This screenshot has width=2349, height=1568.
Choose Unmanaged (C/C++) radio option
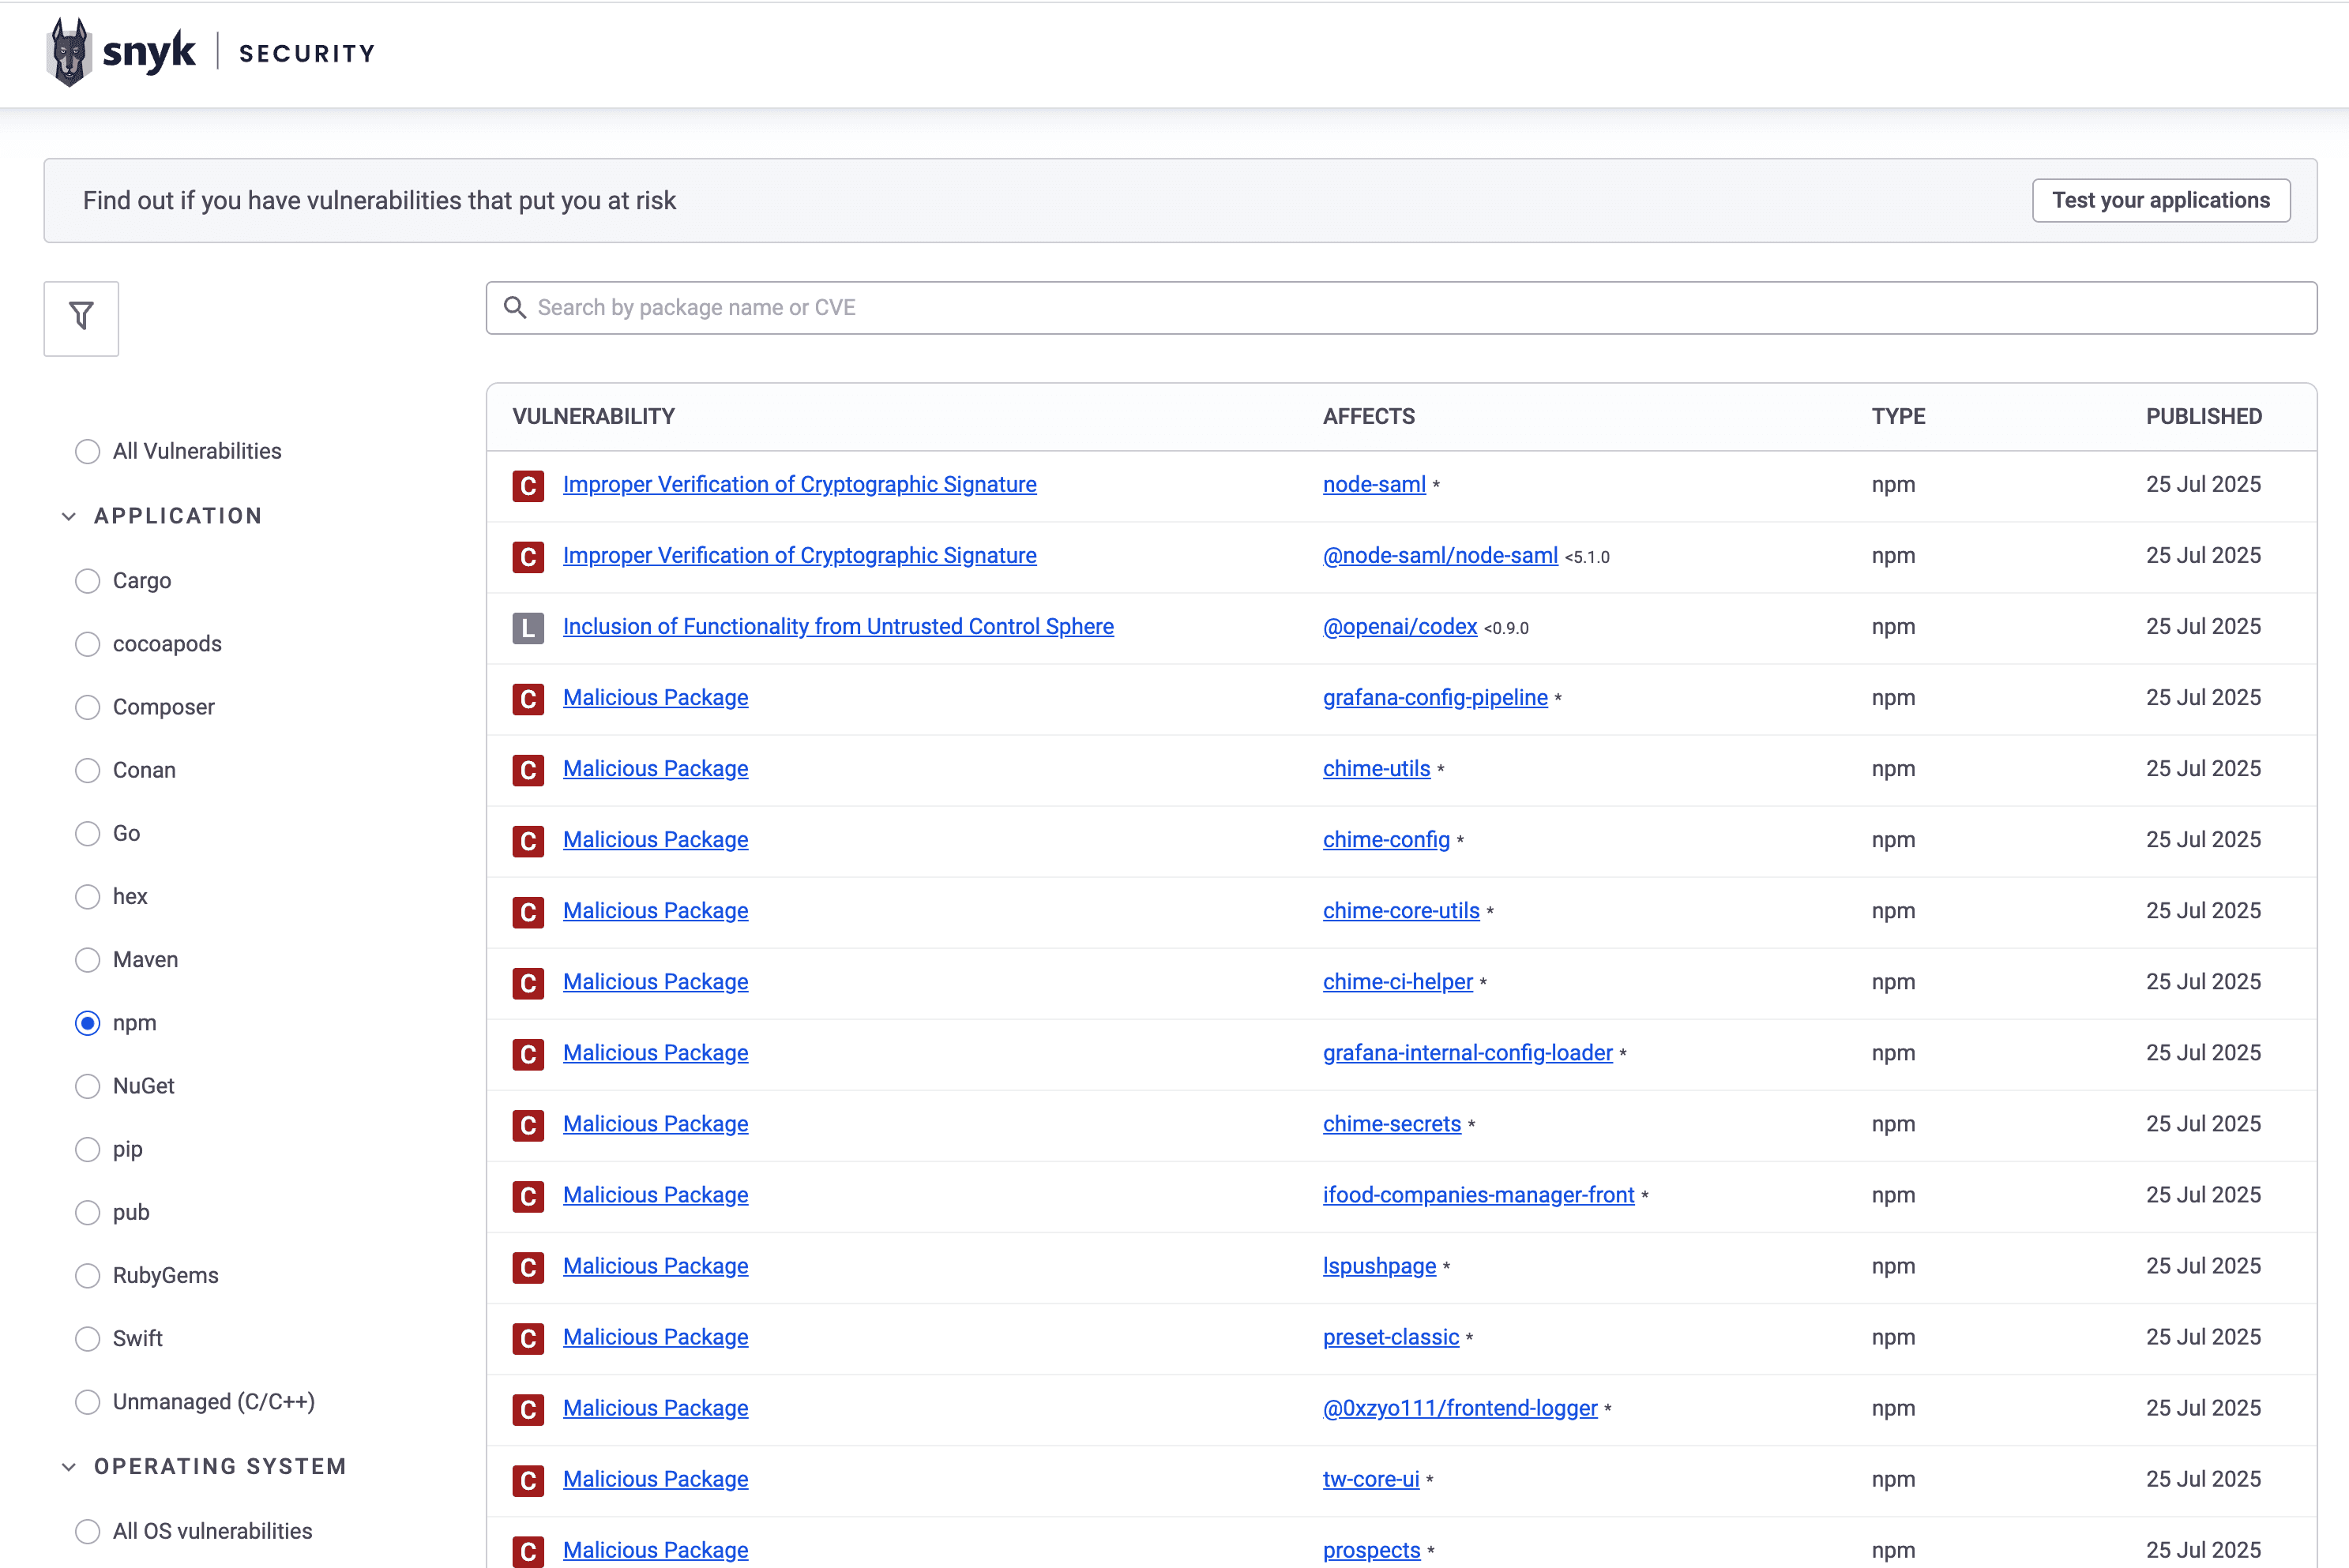(x=88, y=1402)
